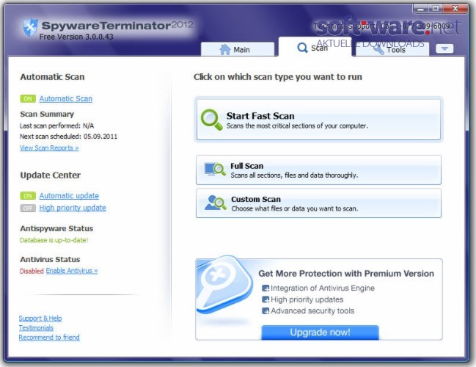Click the 'Update Center' heading

(x=51, y=175)
